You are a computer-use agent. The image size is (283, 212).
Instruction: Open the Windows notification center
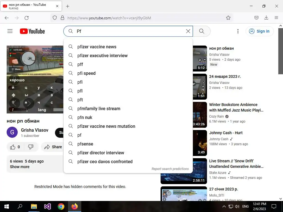click(x=274, y=206)
